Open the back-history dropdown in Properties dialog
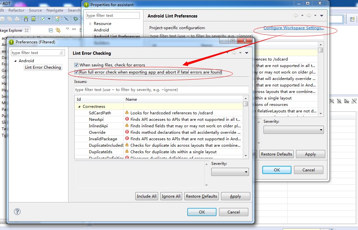The width and height of the screenshot is (358, 230). pos(302,16)
